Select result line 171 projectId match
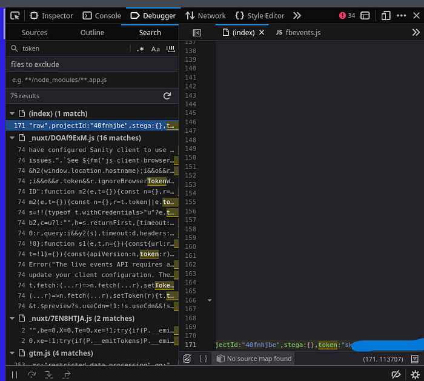This screenshot has height=381, width=424. pyautogui.click(x=92, y=126)
